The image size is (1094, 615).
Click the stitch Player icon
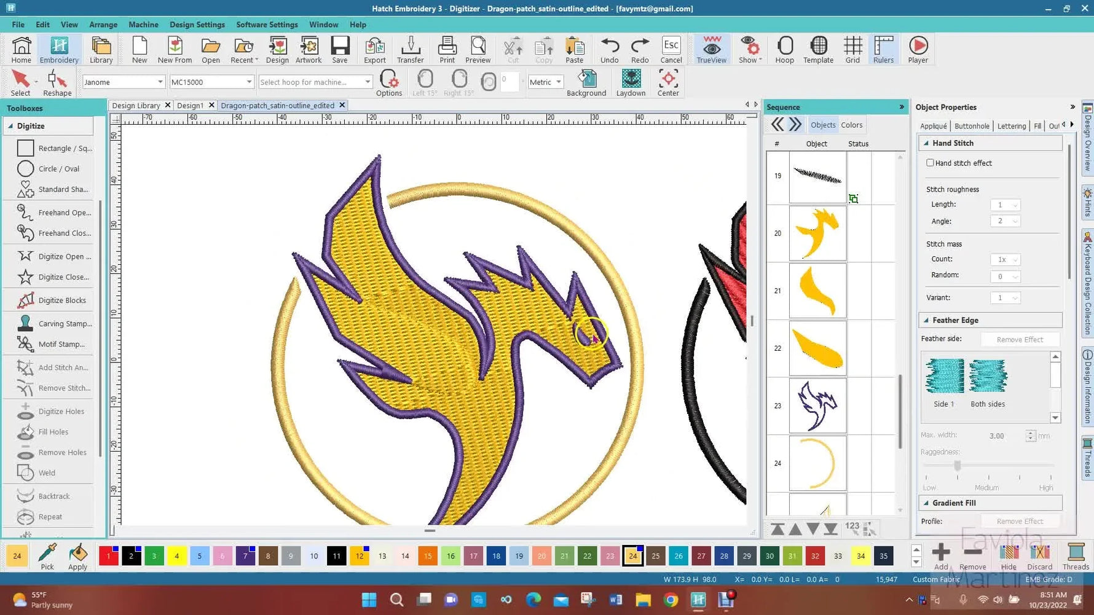tap(918, 49)
